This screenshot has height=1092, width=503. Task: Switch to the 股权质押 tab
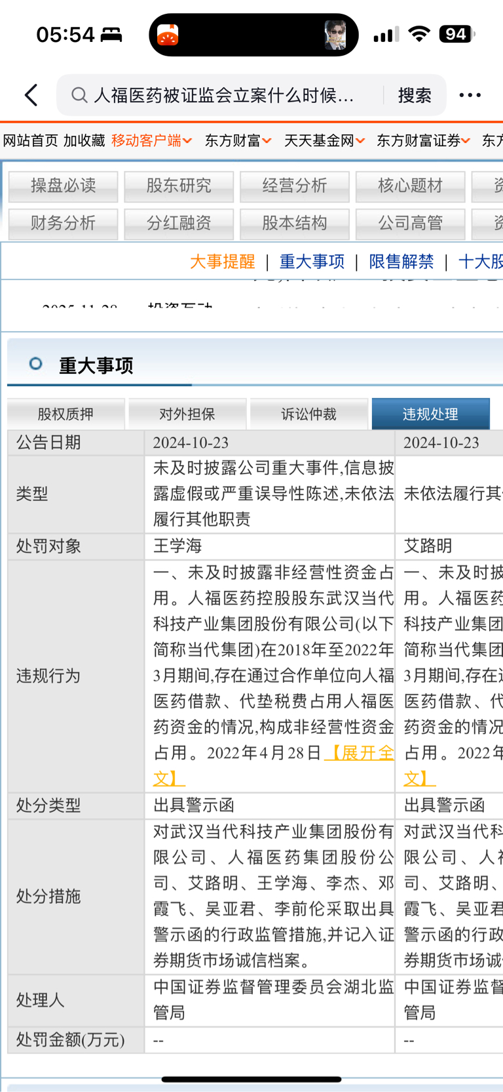[x=65, y=414]
